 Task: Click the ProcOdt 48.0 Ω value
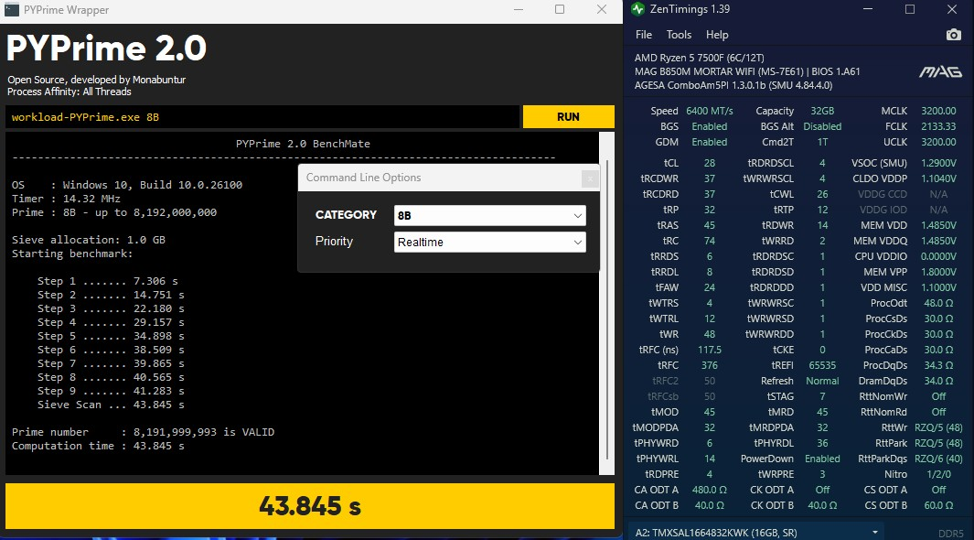click(938, 303)
